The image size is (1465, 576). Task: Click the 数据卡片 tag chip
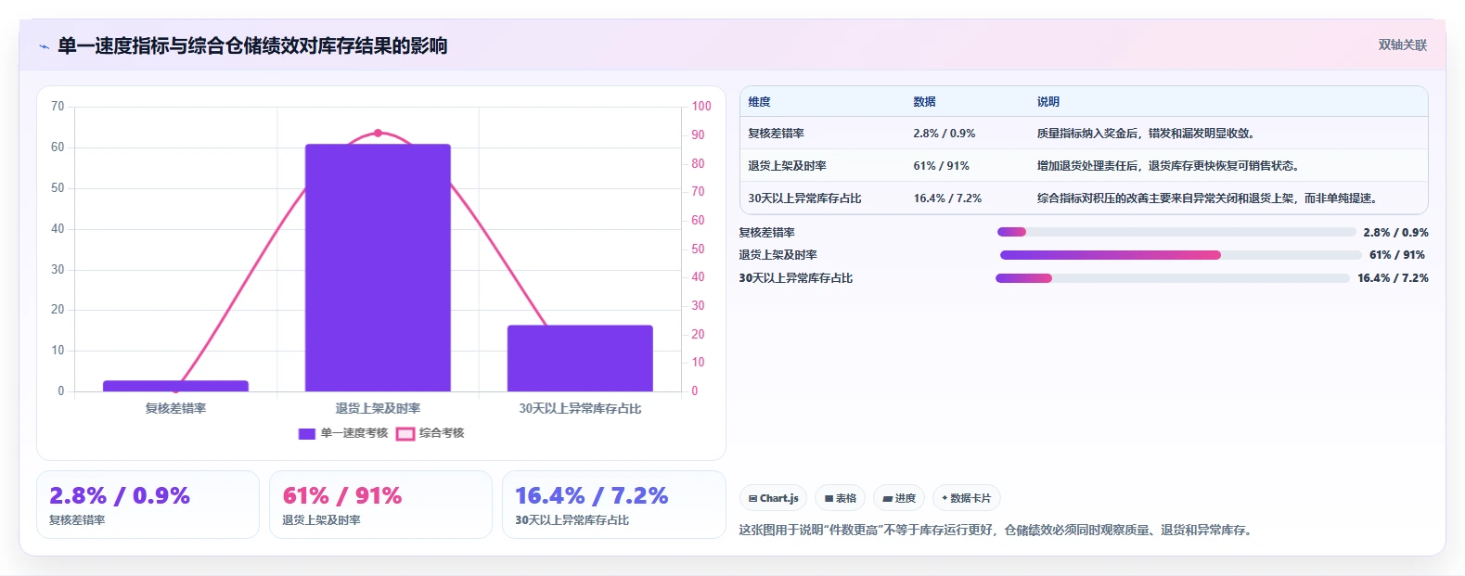pyautogui.click(x=967, y=498)
